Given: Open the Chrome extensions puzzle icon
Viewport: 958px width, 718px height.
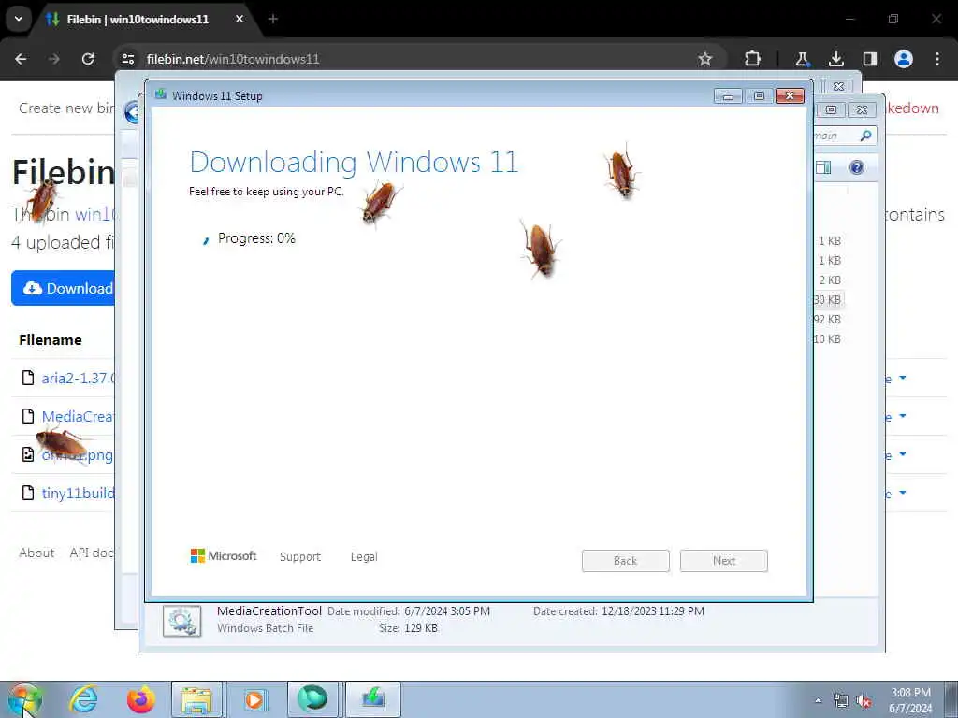Looking at the screenshot, I should [x=753, y=59].
